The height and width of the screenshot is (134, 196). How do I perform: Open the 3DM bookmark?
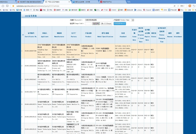[x=164, y=10]
